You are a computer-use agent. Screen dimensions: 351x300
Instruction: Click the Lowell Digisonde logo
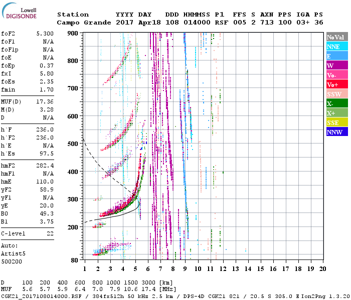tap(20, 10)
